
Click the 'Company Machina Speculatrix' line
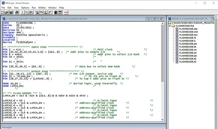[25, 35]
